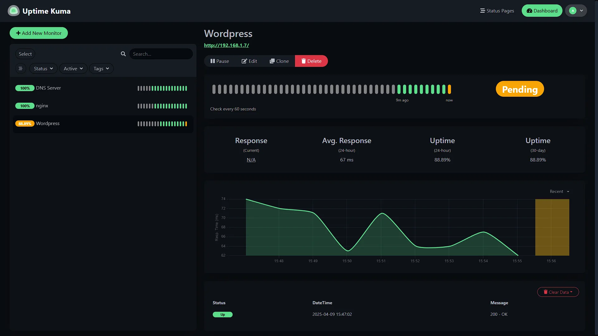Add a new monitor
598x336 pixels.
39,33
